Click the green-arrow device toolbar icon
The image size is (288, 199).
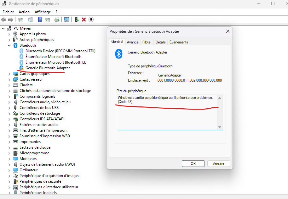(x=77, y=20)
